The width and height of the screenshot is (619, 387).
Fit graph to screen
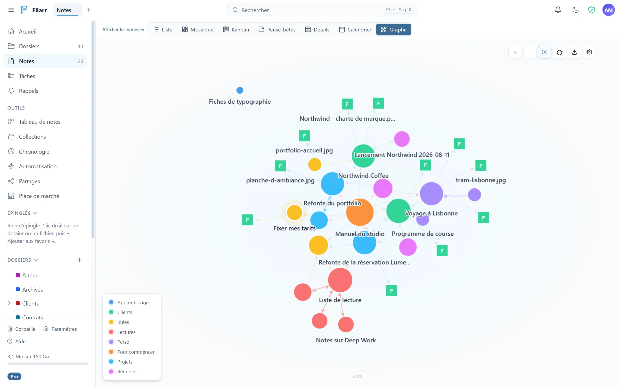pos(545,52)
